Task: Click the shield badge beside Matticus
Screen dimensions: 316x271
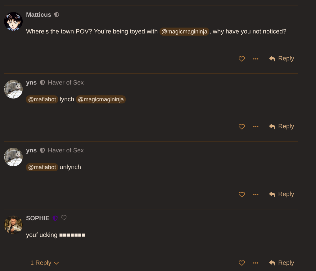Action: tap(57, 15)
